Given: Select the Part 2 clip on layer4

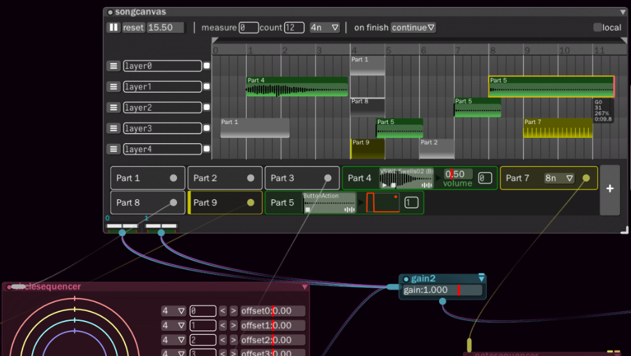Looking at the screenshot, I should click(x=437, y=149).
